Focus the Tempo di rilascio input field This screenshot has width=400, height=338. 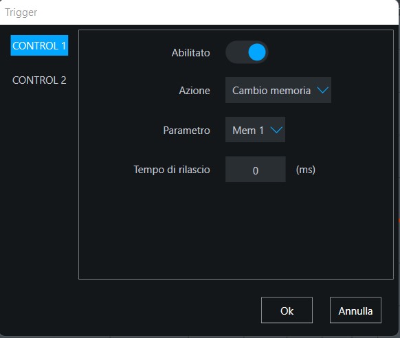pyautogui.click(x=256, y=169)
